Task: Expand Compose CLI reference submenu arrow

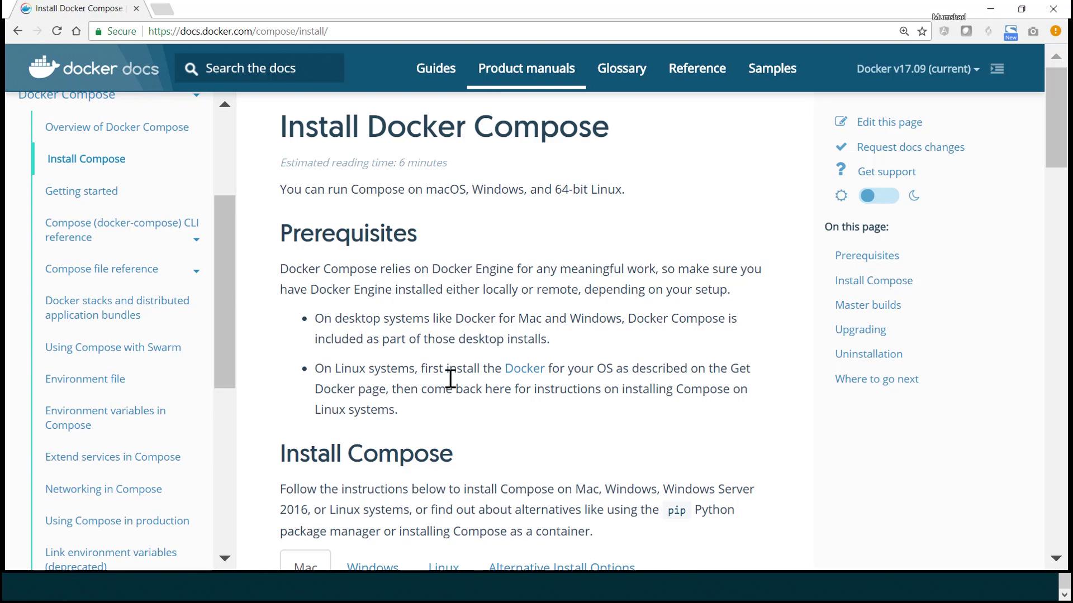Action: pos(196,240)
